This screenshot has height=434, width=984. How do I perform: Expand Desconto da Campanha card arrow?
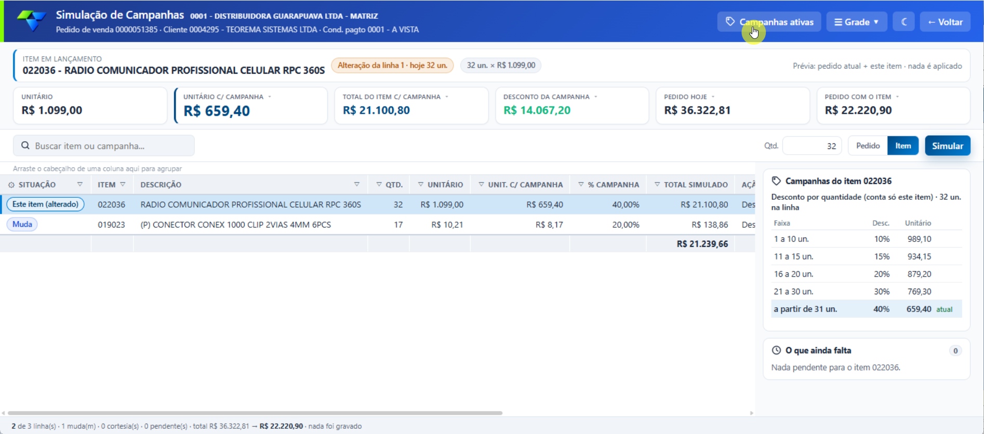coord(596,97)
